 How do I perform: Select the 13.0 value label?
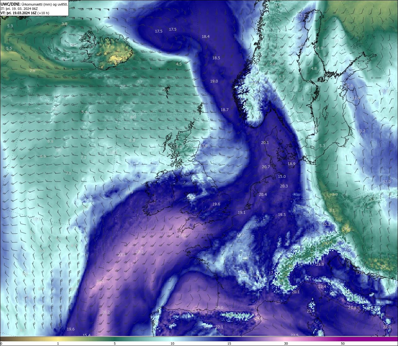click(387, 182)
